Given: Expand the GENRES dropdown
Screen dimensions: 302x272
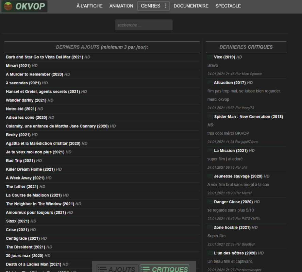Looking at the screenshot, I should click(153, 6).
